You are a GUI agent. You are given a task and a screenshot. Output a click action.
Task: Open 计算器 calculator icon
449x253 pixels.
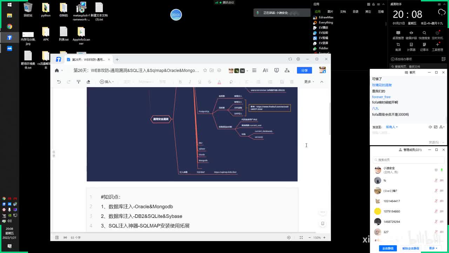pyautogui.click(x=411, y=47)
